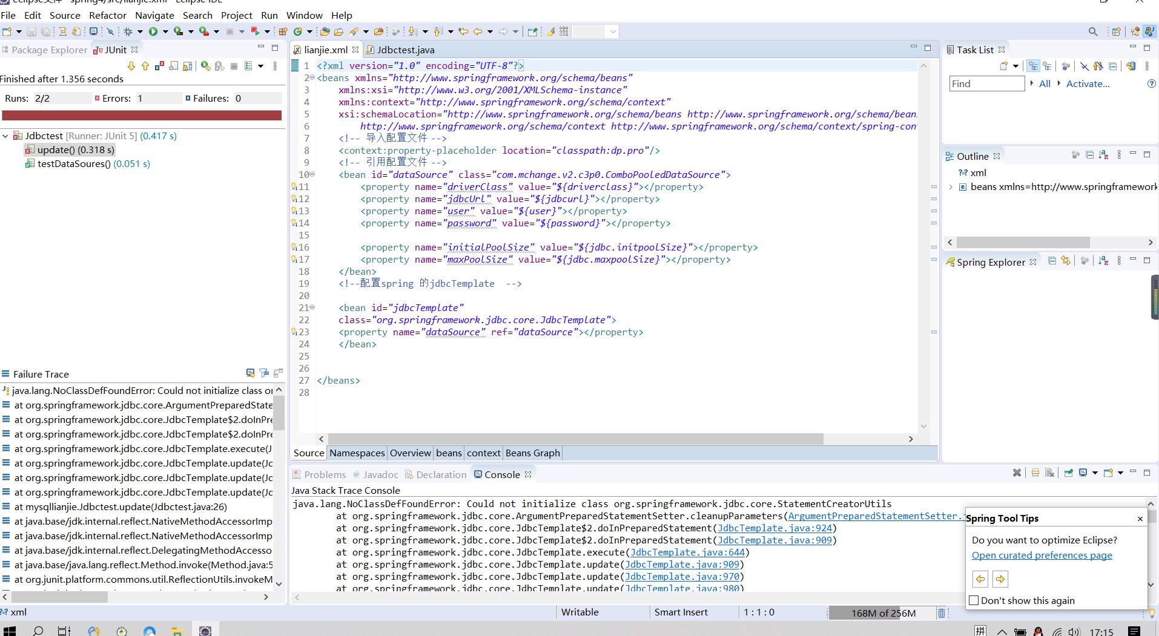Toggle Task List Hide Completed Tasks icon
The height and width of the screenshot is (636, 1159).
click(1084, 66)
